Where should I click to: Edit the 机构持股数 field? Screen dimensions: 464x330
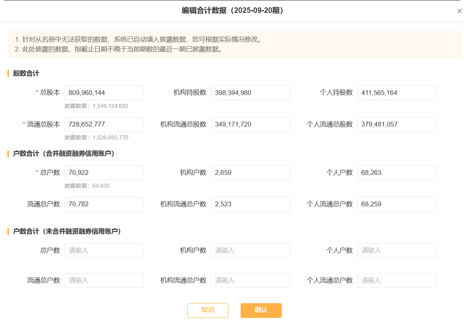tap(250, 93)
